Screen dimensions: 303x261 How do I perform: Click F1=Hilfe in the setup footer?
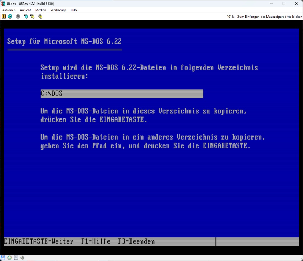pos(96,242)
